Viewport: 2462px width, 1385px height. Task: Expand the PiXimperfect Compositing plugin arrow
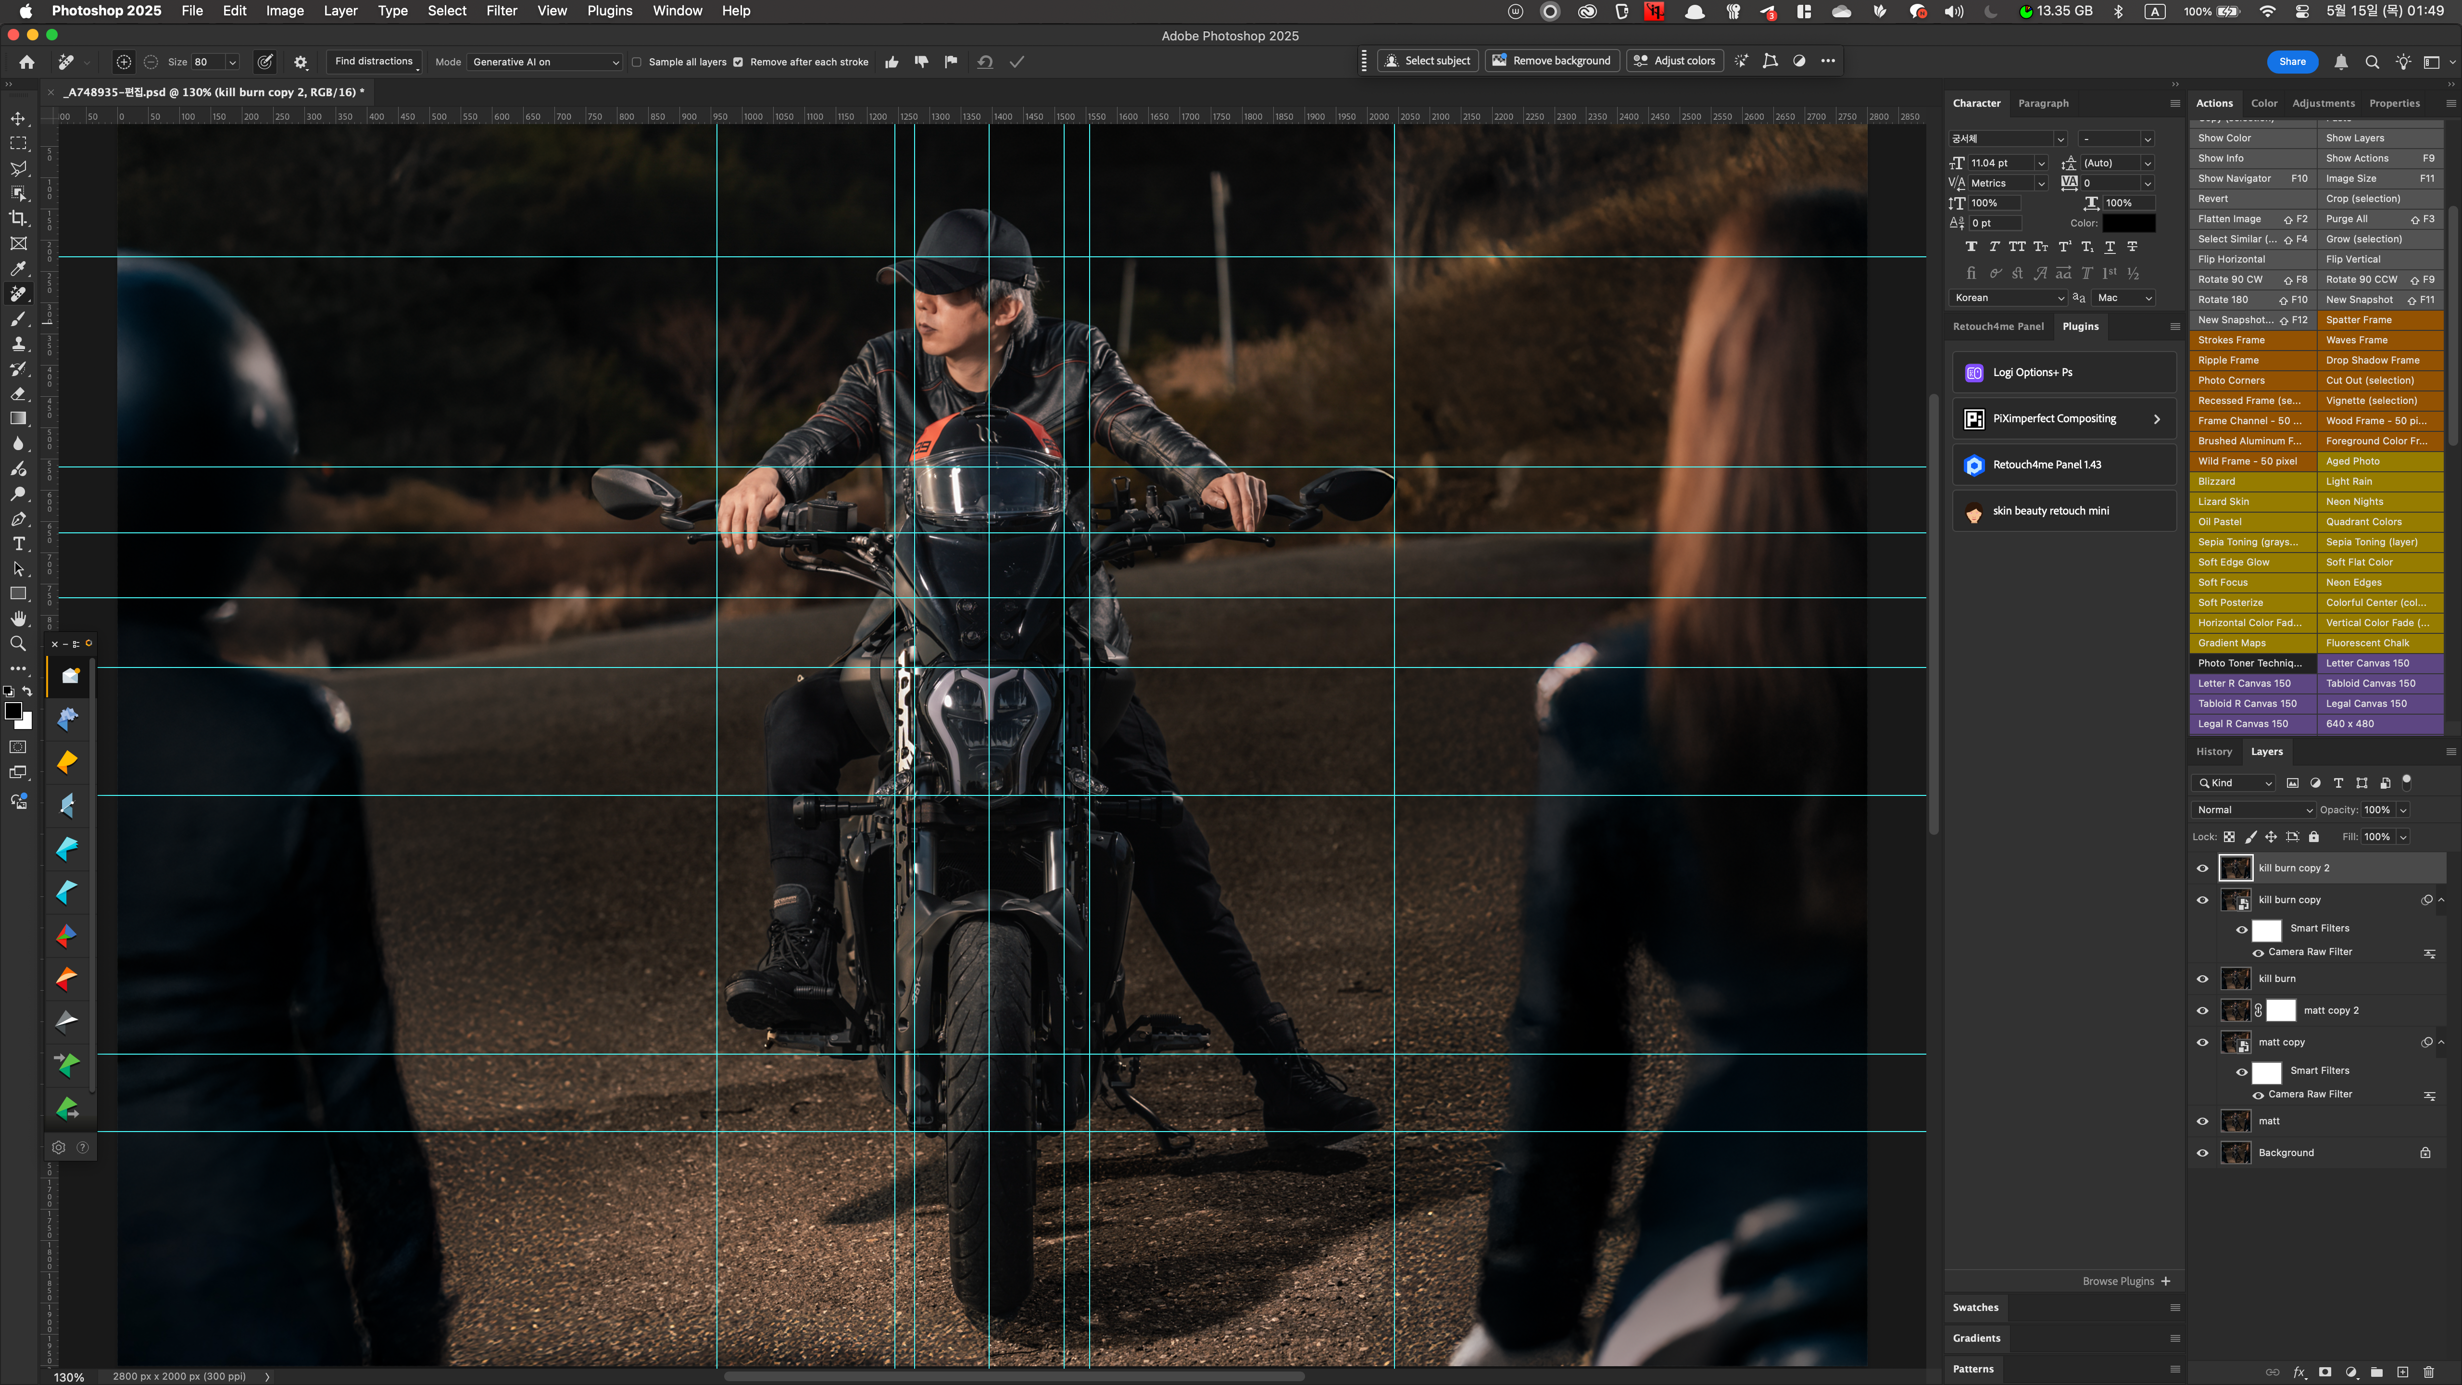[2157, 419]
